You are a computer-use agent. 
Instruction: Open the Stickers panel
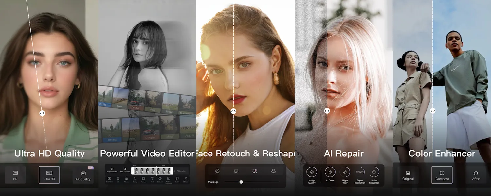[160, 178]
